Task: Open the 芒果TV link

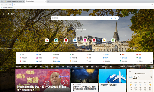Action: pyautogui.click(x=106, y=54)
